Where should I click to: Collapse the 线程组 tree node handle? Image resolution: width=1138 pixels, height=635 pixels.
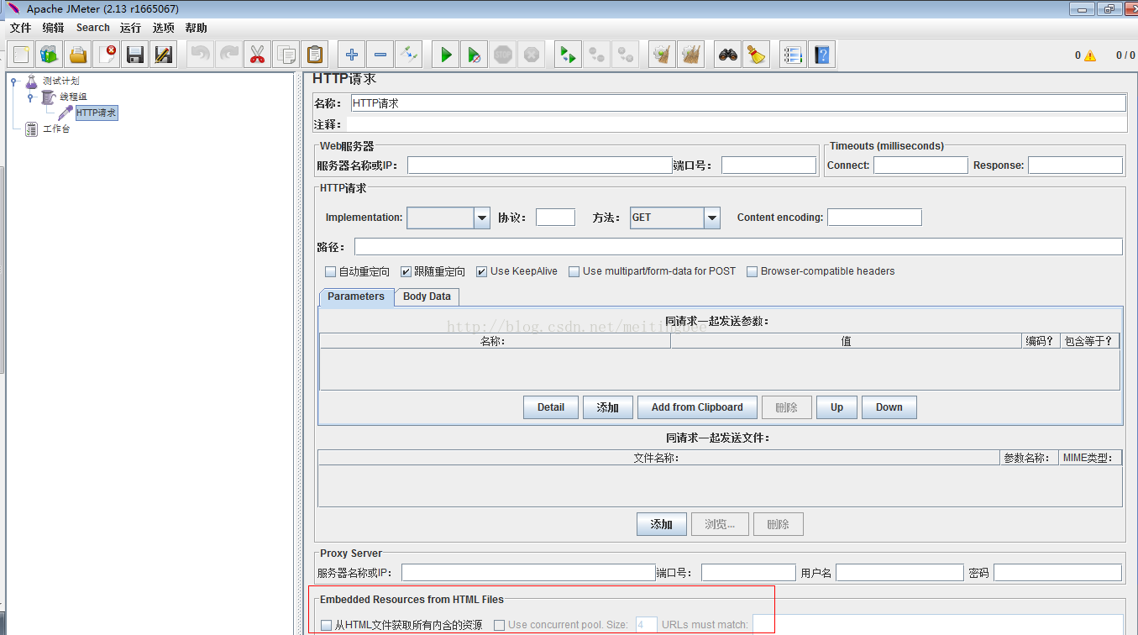pyautogui.click(x=29, y=97)
